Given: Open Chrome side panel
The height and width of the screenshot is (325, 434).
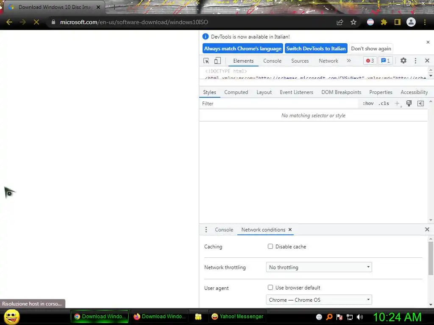Looking at the screenshot, I should tap(398, 22).
